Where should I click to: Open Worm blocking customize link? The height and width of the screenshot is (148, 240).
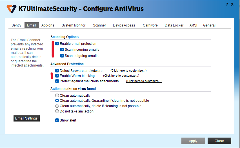pos(121,76)
